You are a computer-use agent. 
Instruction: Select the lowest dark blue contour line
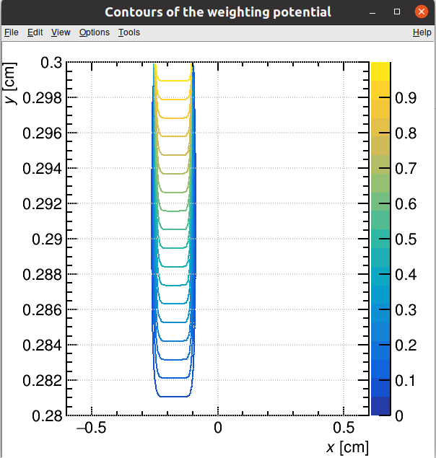pos(173,396)
